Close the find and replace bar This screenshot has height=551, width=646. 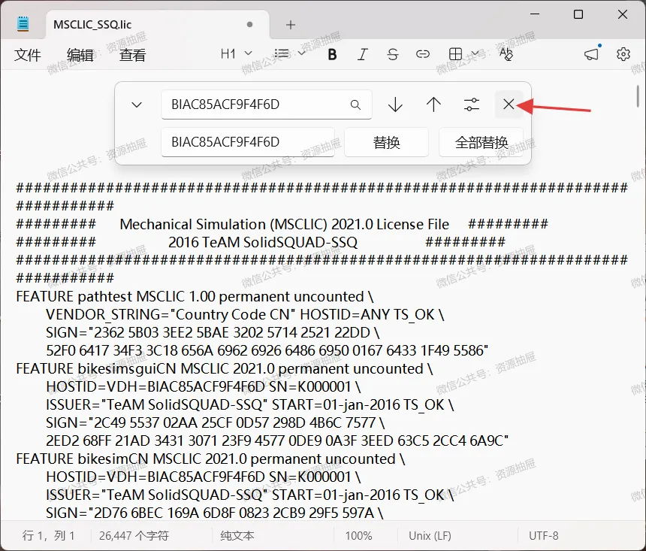pyautogui.click(x=509, y=104)
